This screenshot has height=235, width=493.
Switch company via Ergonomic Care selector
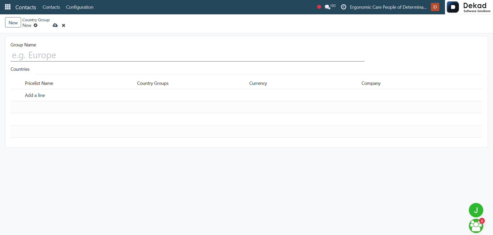tap(388, 7)
